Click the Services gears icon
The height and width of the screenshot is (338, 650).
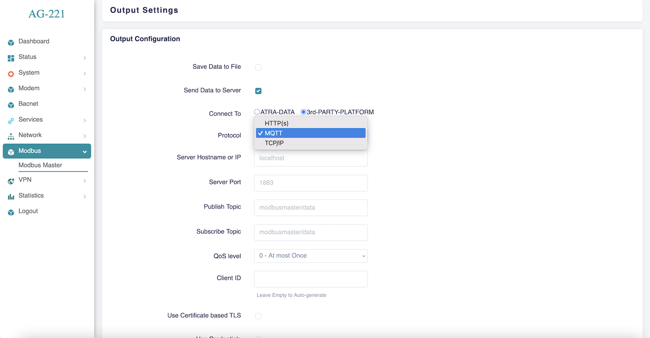point(11,121)
